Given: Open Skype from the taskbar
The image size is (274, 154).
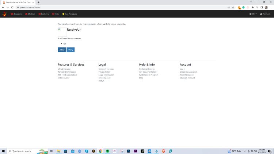Looking at the screenshot, I should [x=87, y=151].
